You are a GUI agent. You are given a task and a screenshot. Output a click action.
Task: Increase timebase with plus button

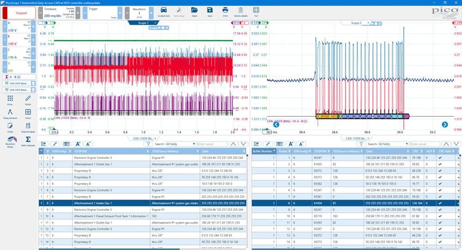click(x=78, y=13)
